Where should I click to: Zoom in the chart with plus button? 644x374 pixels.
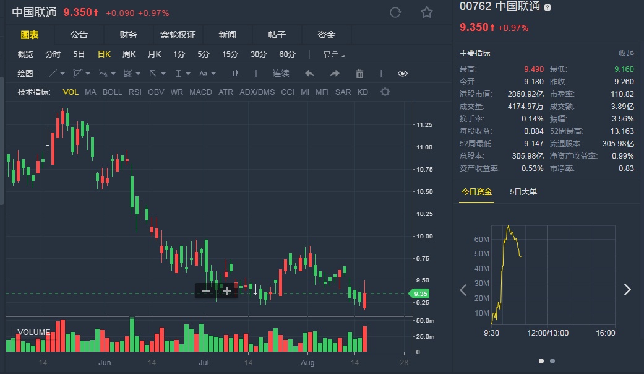[227, 290]
